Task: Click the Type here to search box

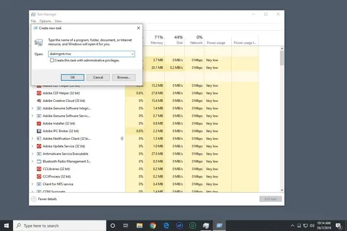Action: [x=60, y=226]
